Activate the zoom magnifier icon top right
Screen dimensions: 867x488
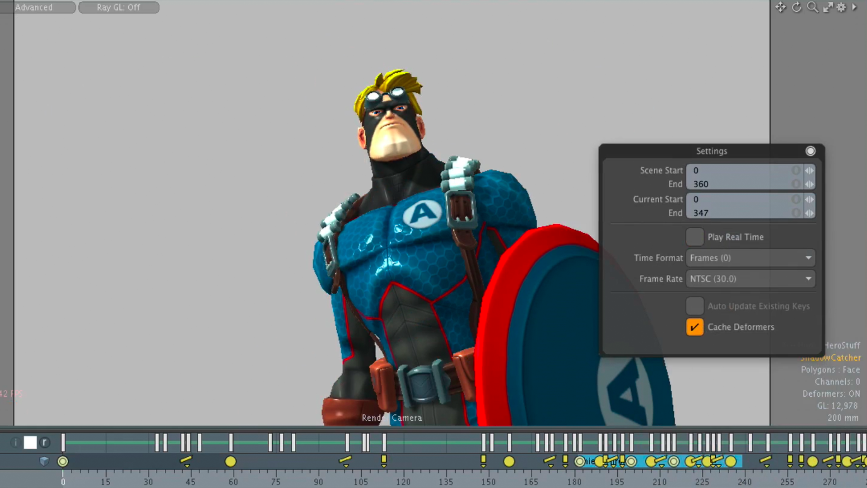coord(812,7)
